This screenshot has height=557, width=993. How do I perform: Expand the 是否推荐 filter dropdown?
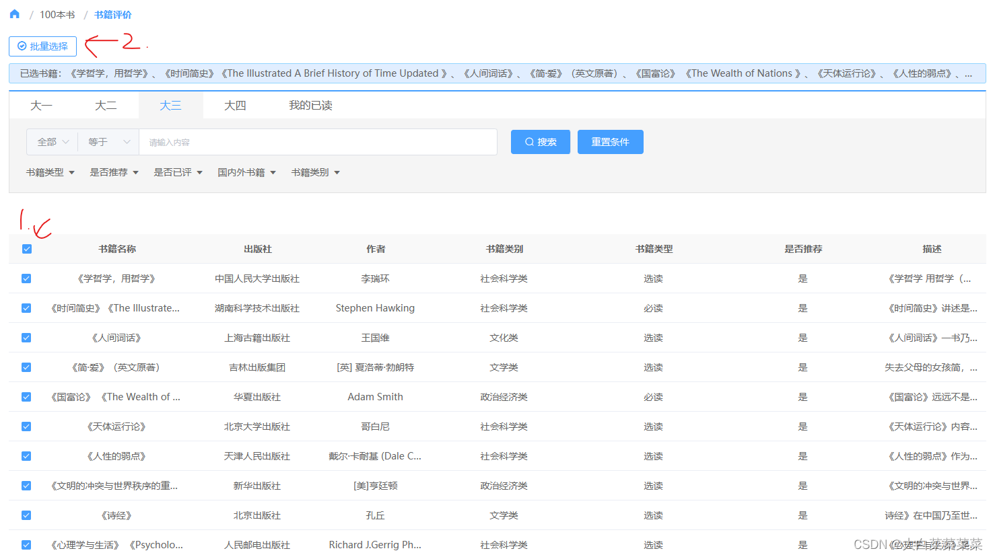[x=114, y=173]
